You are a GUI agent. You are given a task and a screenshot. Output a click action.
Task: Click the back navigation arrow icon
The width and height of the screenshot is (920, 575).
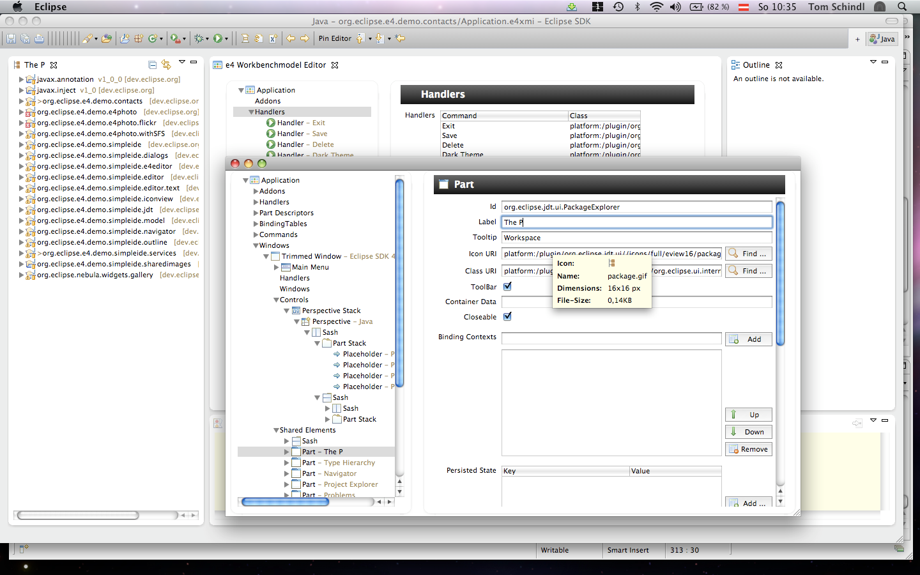pos(291,39)
